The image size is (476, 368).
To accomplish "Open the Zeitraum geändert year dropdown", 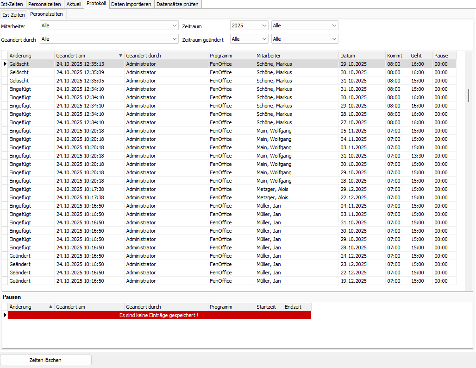I will click(264, 39).
